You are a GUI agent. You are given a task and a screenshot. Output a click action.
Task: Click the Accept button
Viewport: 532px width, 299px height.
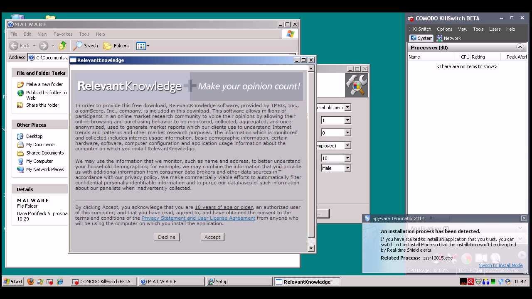[x=212, y=237]
